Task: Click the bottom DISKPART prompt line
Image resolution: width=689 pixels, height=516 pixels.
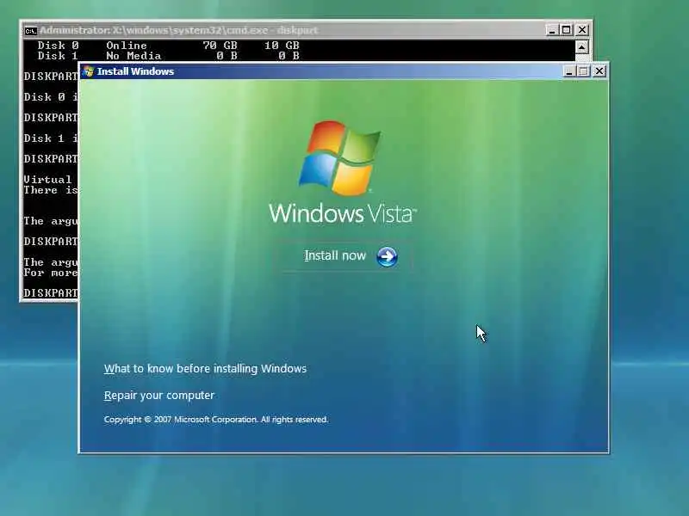Action: click(x=51, y=292)
